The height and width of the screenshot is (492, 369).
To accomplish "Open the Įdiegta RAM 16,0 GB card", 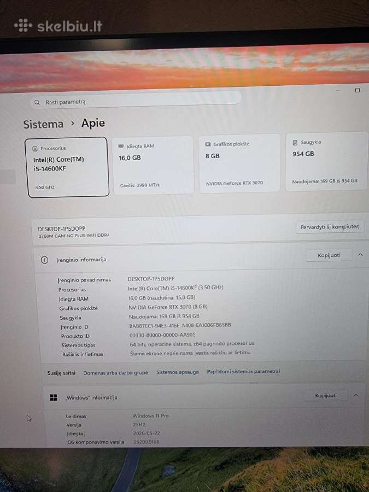I will tap(153, 165).
